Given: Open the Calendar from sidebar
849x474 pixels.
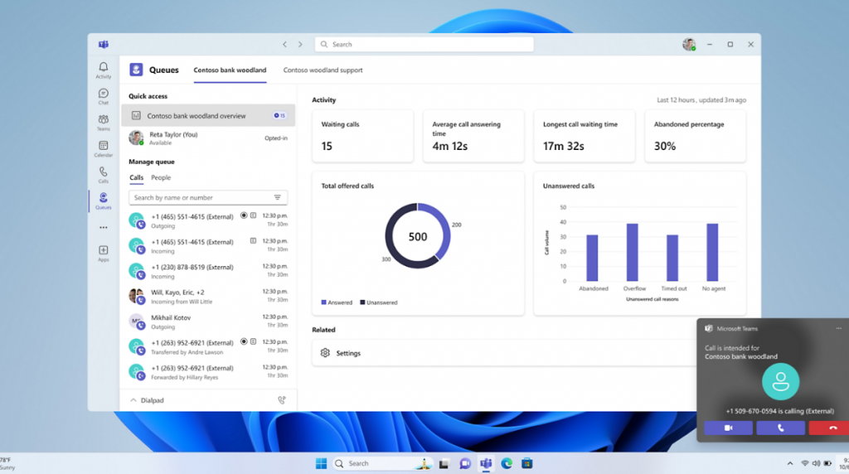Looking at the screenshot, I should (103, 149).
